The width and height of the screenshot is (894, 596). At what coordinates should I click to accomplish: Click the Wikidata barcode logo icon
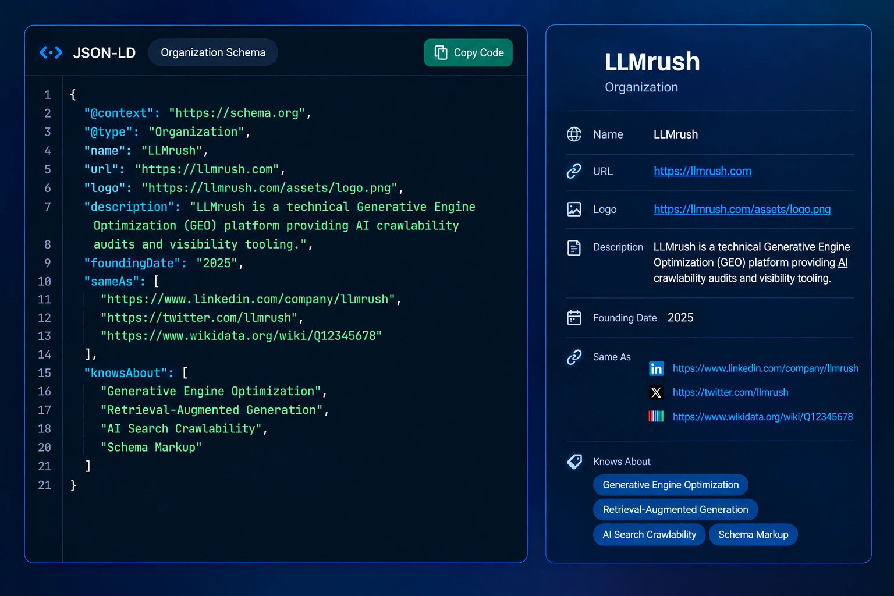point(656,417)
